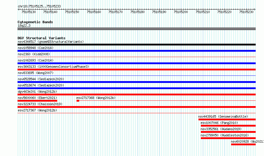Viewport: 264px width, 156px height.
Task: Click ruler position 75105140
Action: click(x=50, y=12)
